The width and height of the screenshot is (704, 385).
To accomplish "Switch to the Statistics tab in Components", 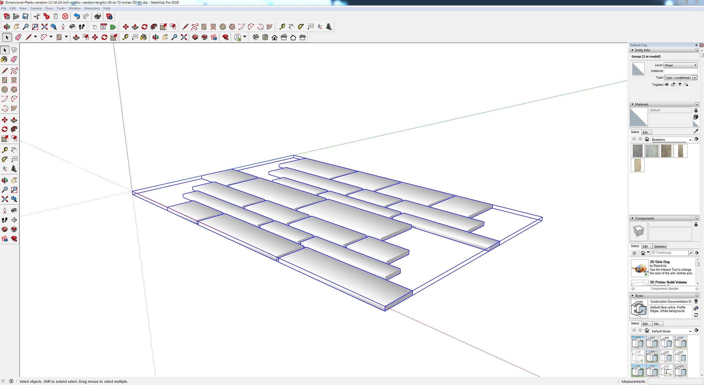I will pos(660,246).
